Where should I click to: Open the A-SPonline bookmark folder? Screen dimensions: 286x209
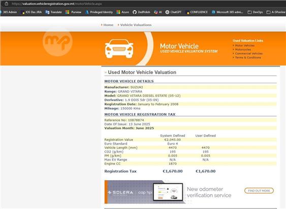coord(276,12)
